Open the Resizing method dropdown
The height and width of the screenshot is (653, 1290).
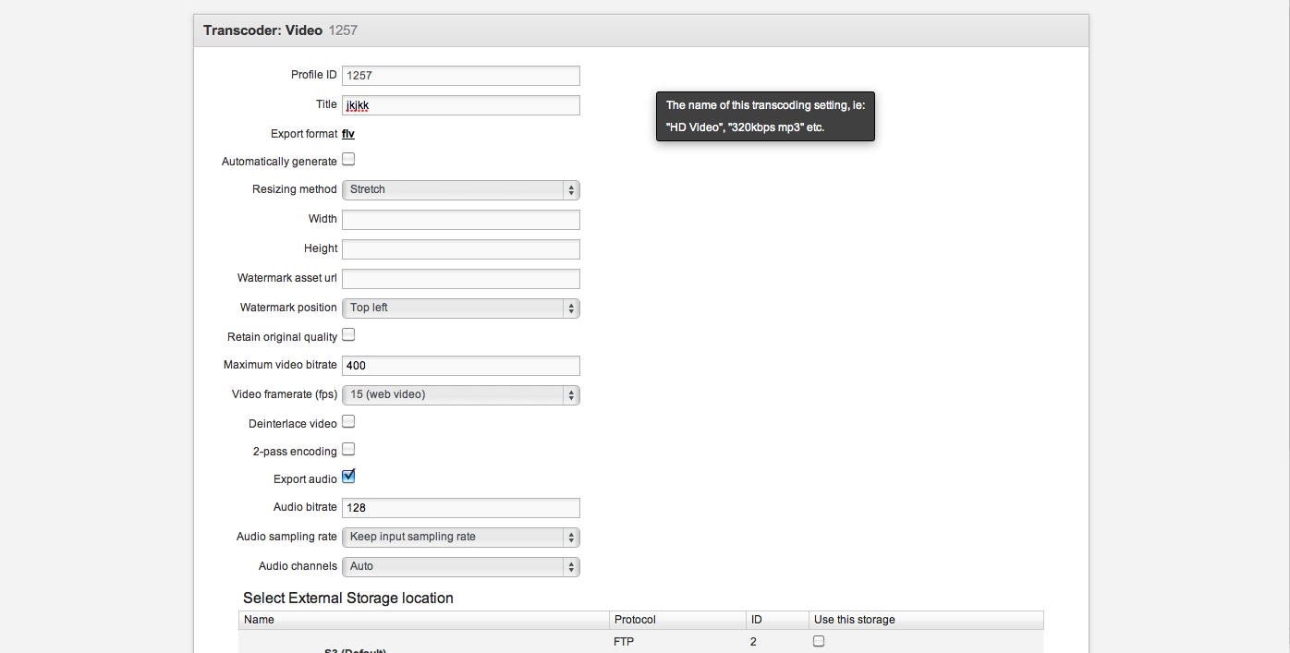tap(460, 189)
